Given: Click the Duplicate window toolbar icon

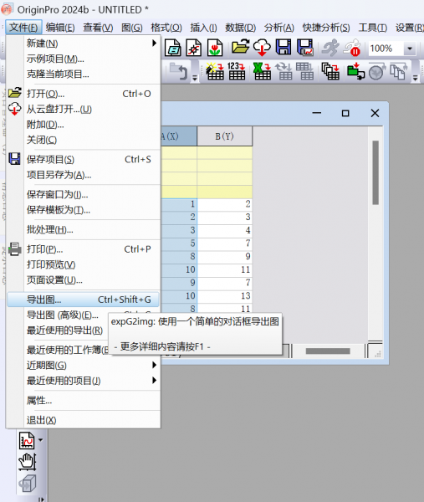Looking at the screenshot, I should pos(398,71).
